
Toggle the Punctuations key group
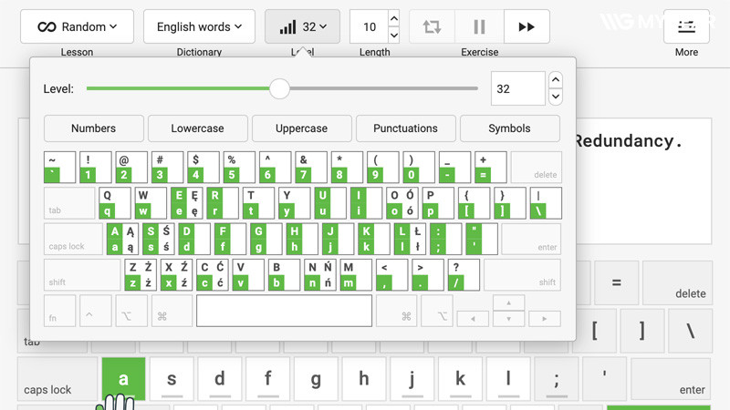click(405, 128)
